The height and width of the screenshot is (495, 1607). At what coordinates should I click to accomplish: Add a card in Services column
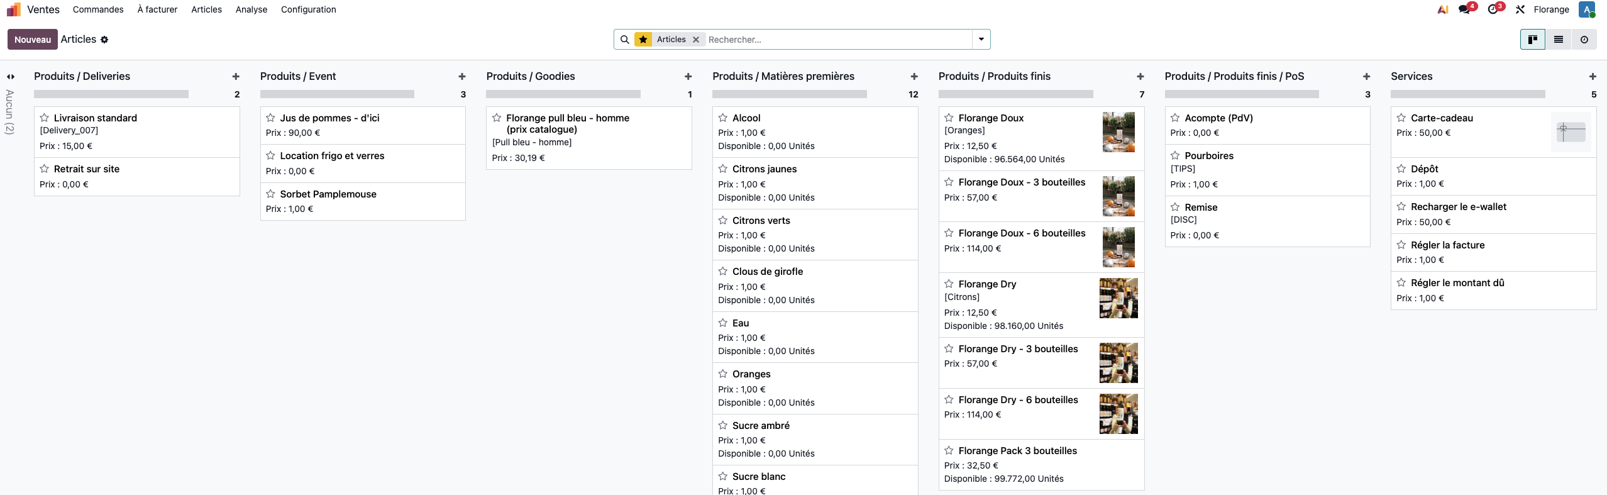coord(1593,77)
